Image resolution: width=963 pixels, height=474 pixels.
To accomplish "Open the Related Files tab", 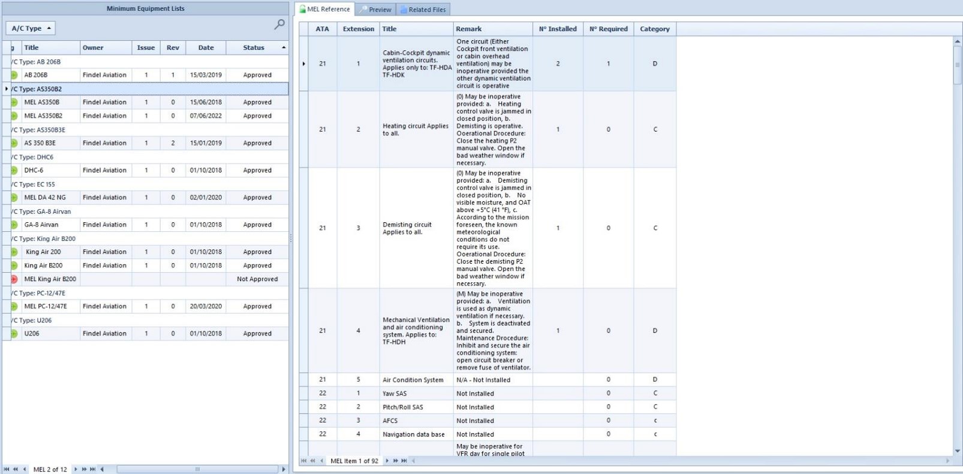I will [x=423, y=10].
